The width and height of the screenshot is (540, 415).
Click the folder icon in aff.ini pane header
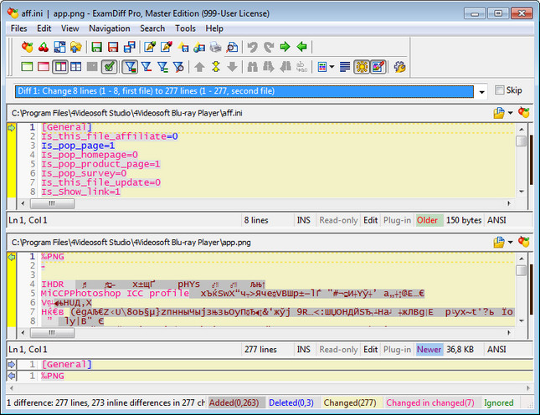click(x=499, y=113)
